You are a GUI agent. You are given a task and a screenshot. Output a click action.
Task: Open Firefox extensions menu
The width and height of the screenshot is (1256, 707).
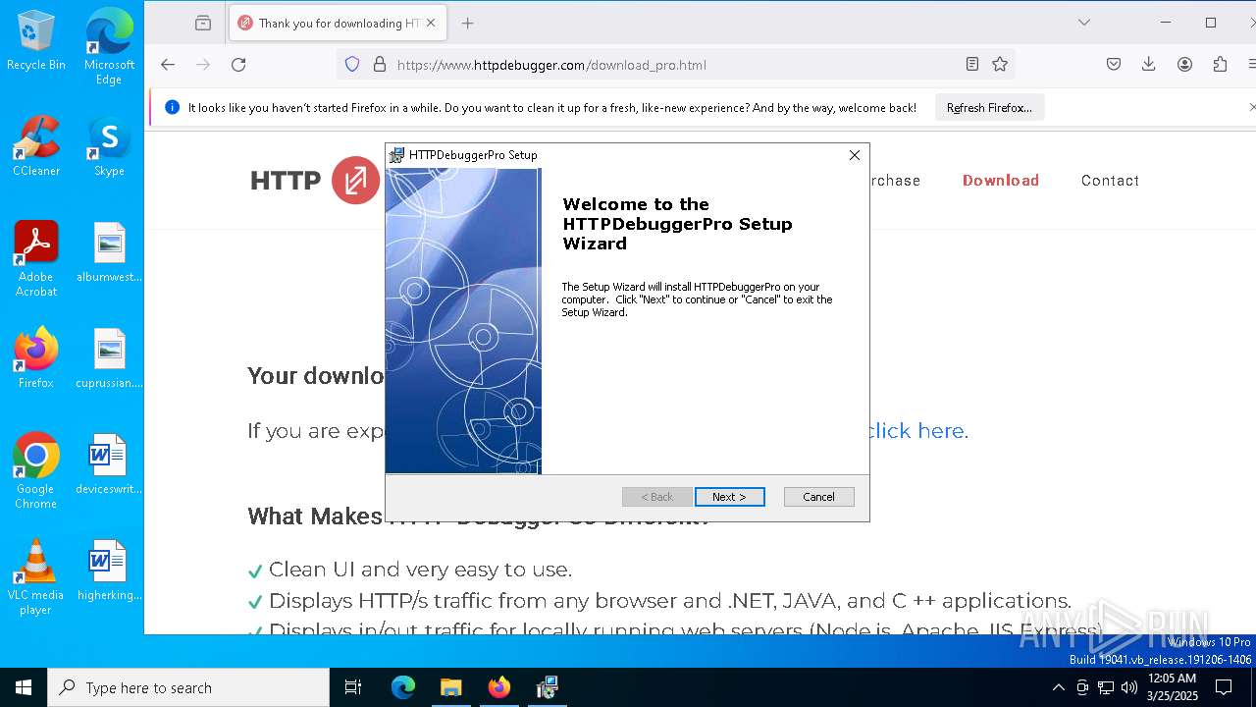click(1220, 65)
